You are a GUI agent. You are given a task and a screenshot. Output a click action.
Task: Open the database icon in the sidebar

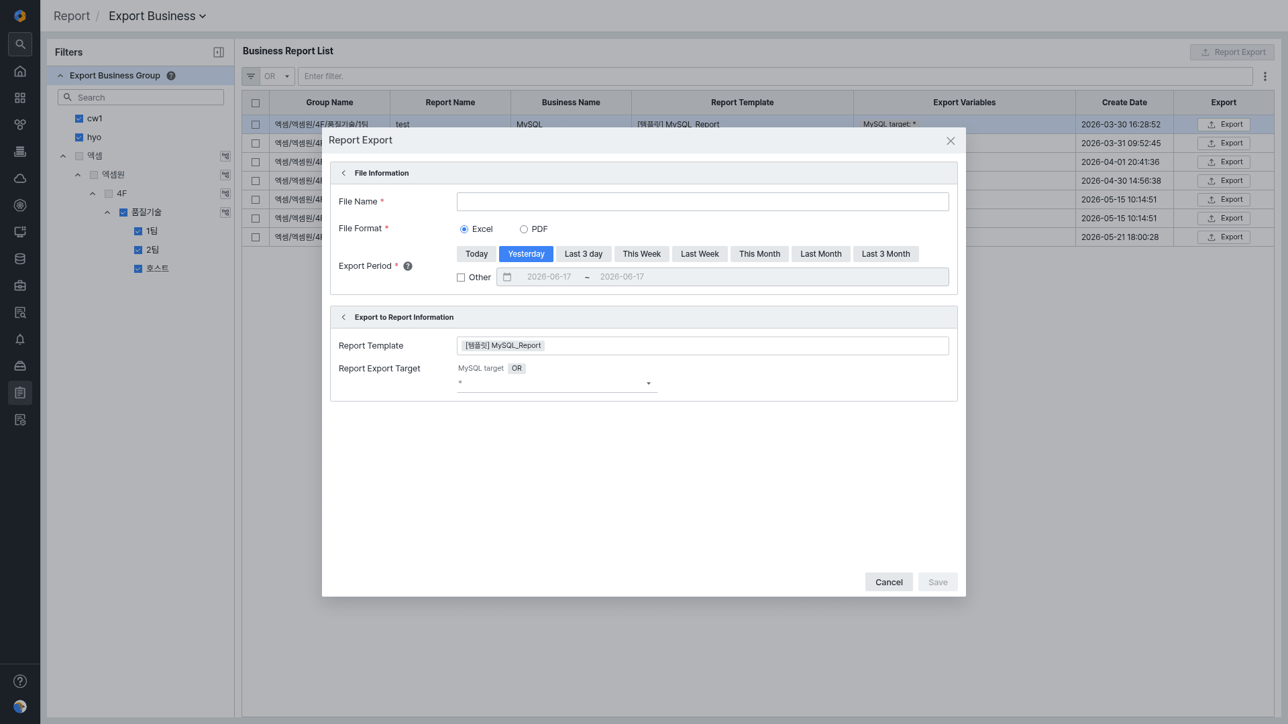20,259
